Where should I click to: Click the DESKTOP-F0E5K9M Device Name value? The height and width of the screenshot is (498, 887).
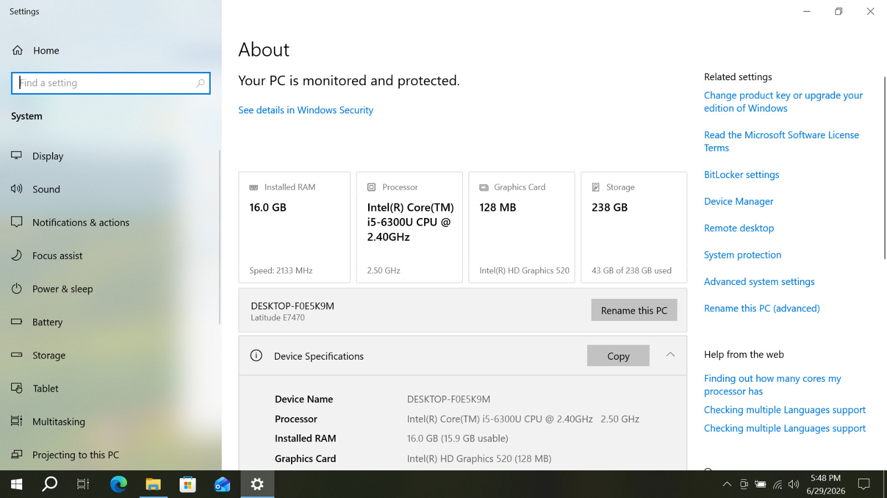(448, 399)
